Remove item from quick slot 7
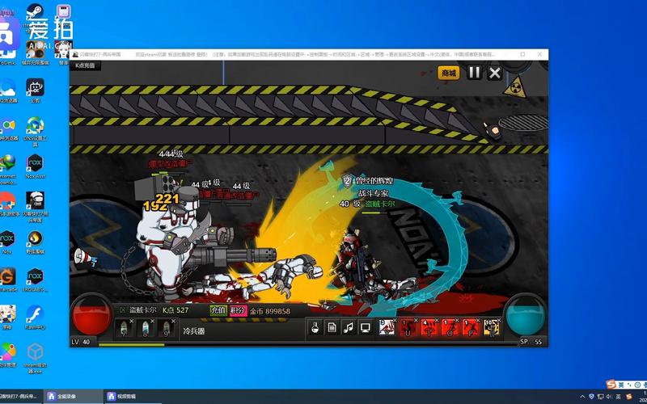The image size is (647, 404). (x=132, y=321)
